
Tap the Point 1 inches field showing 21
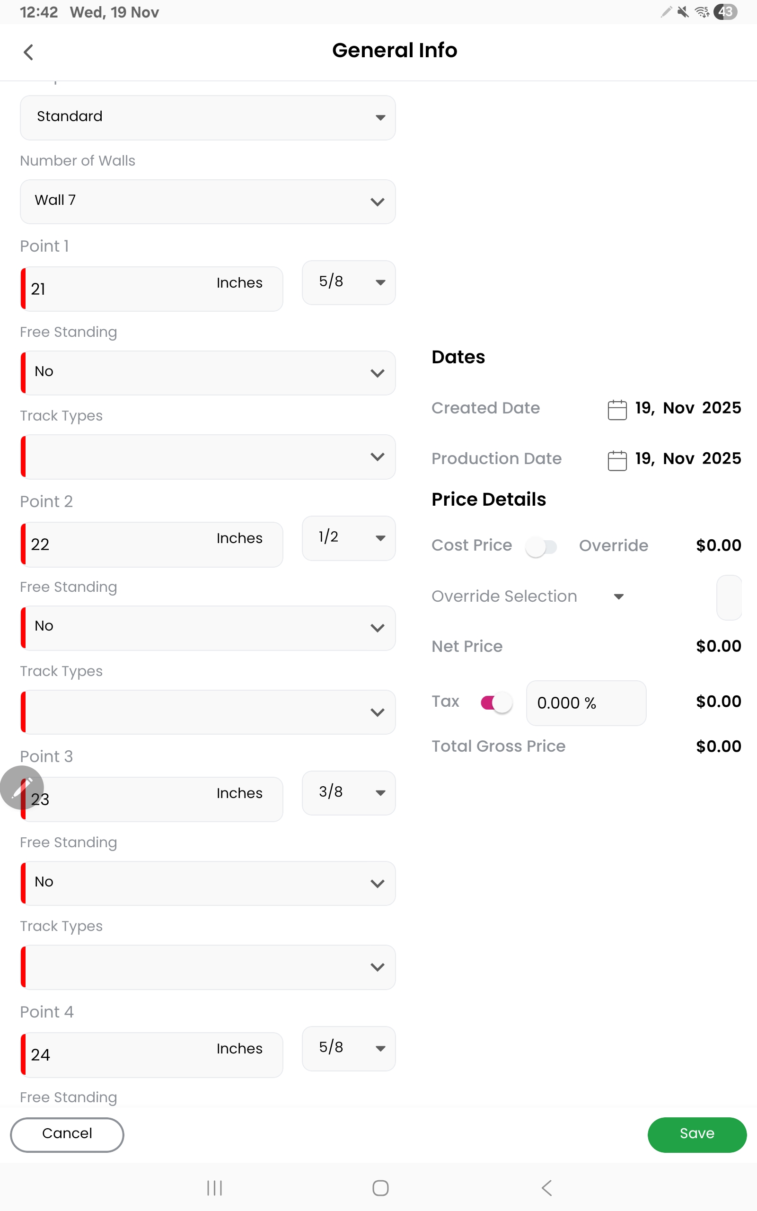pos(120,289)
